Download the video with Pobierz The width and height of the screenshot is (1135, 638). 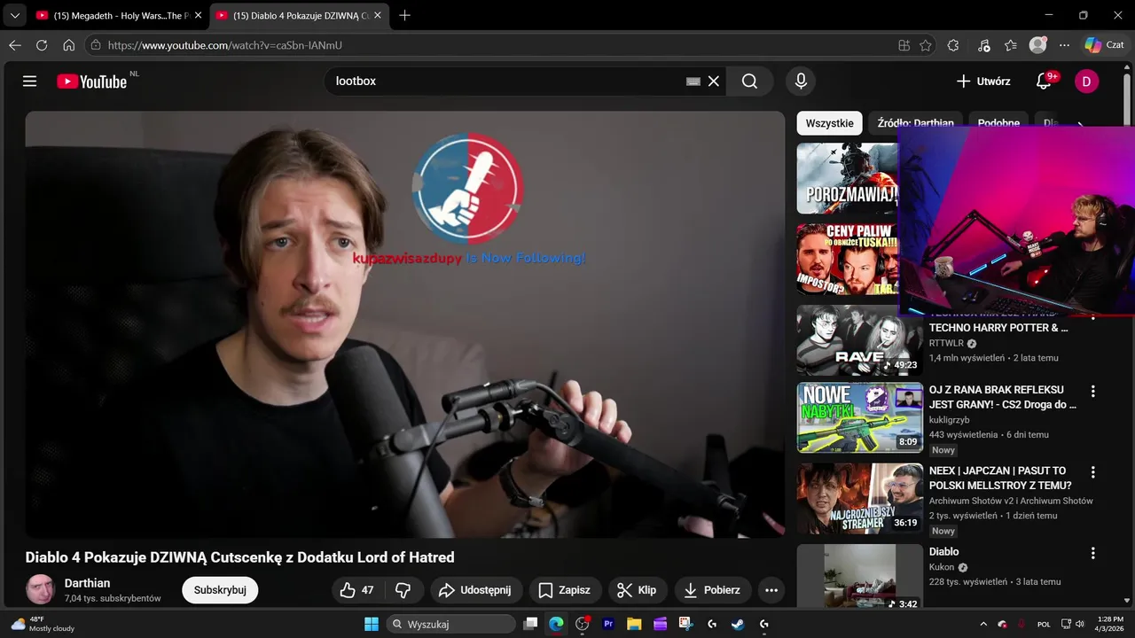tap(713, 590)
